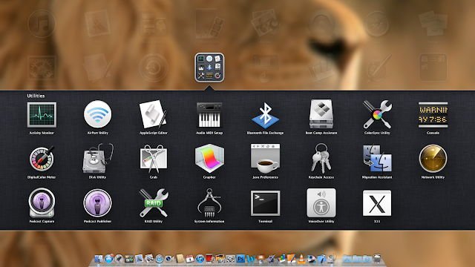Open Finder from the Dock

(99, 259)
